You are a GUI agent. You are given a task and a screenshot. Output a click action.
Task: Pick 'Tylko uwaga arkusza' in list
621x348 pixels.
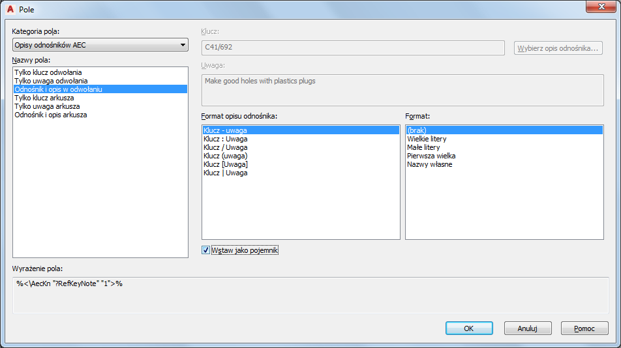click(100, 106)
